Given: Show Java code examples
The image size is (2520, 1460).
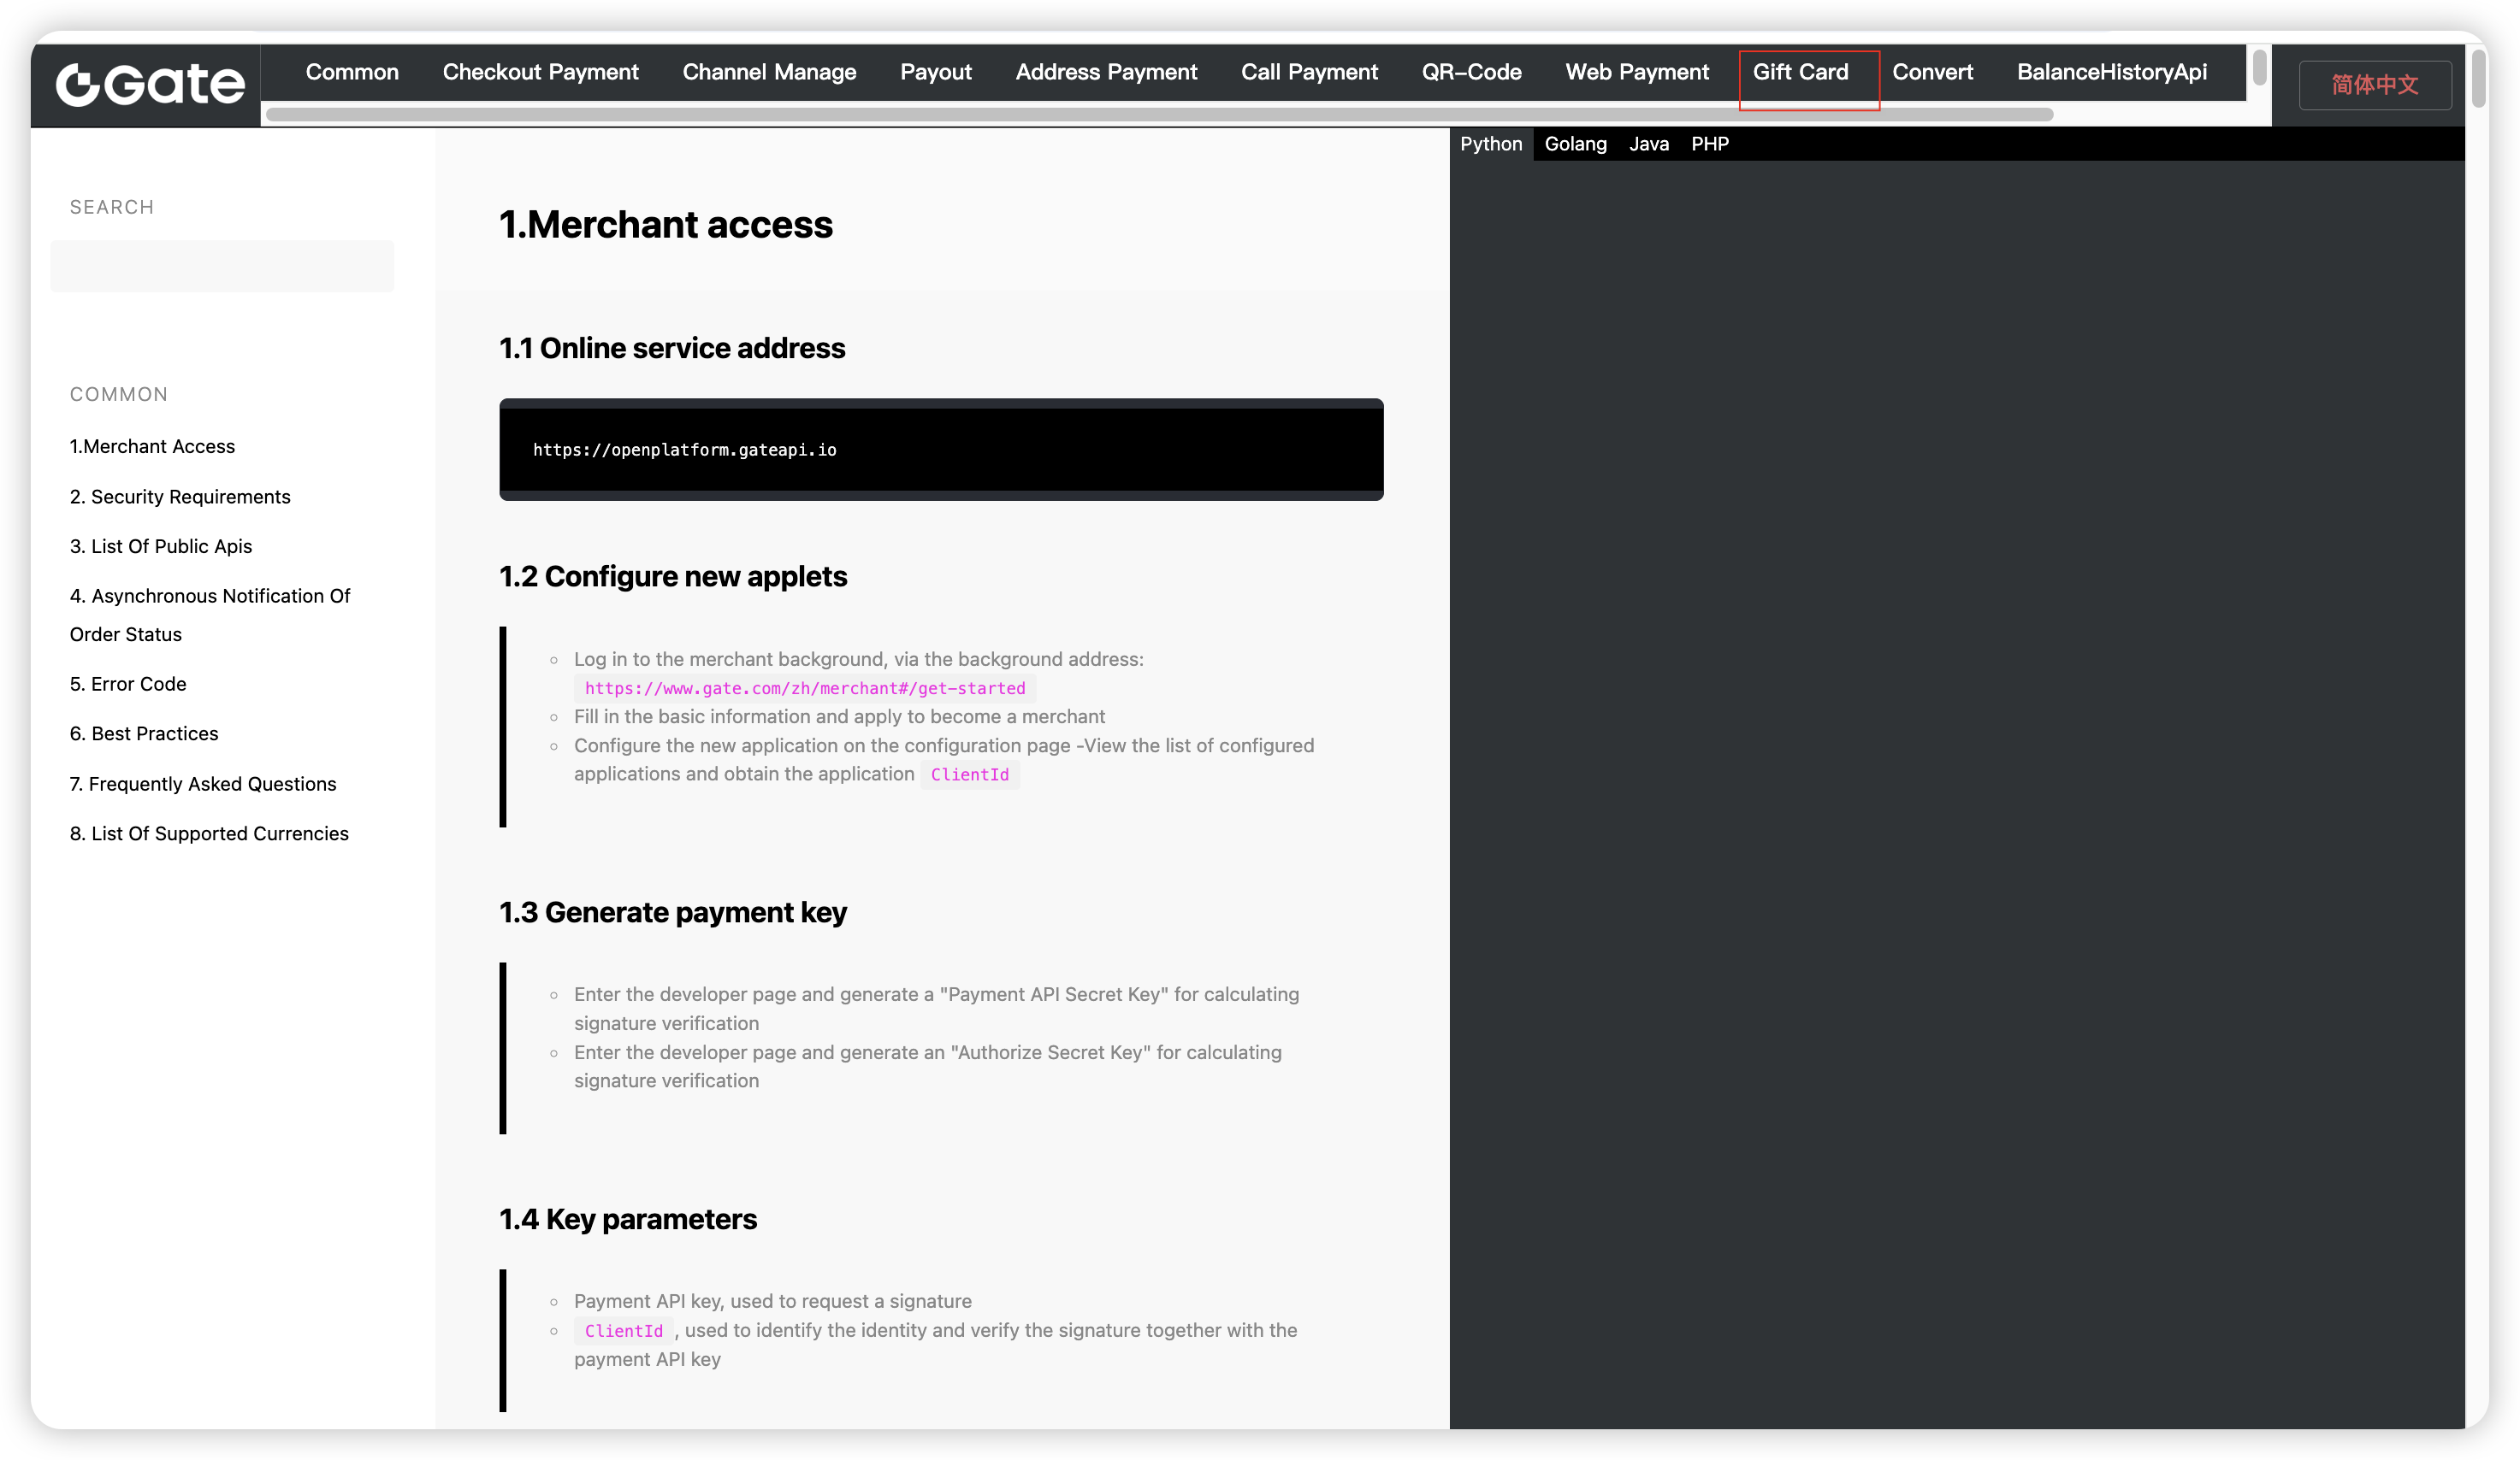Looking at the screenshot, I should point(1648,144).
